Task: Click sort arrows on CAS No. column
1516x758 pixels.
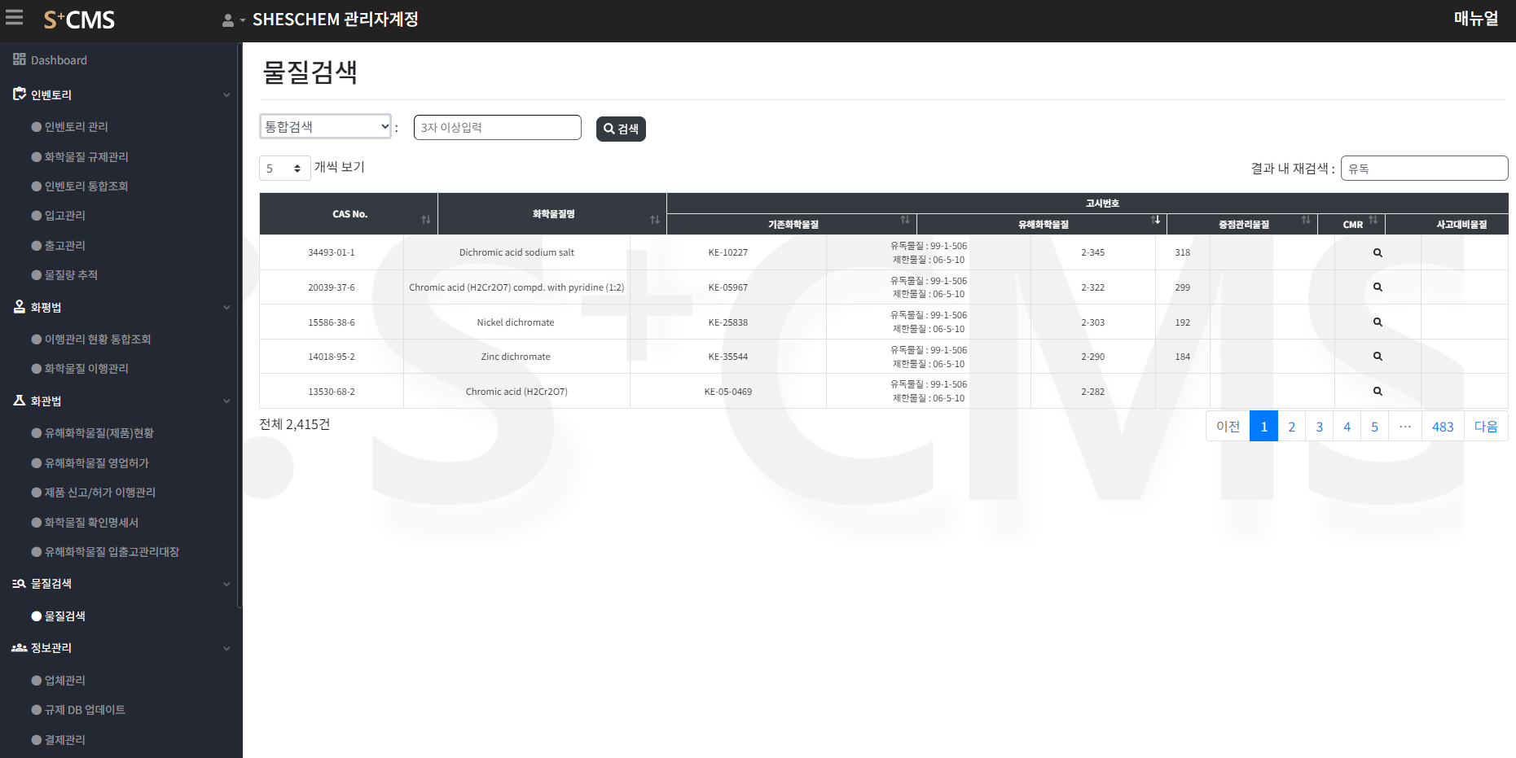Action: click(425, 220)
